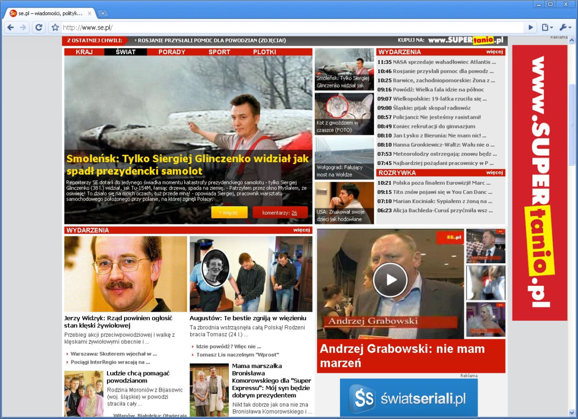This screenshot has height=419, width=578.
Task: Bookmark this page with the star icon
Action: 55,27
